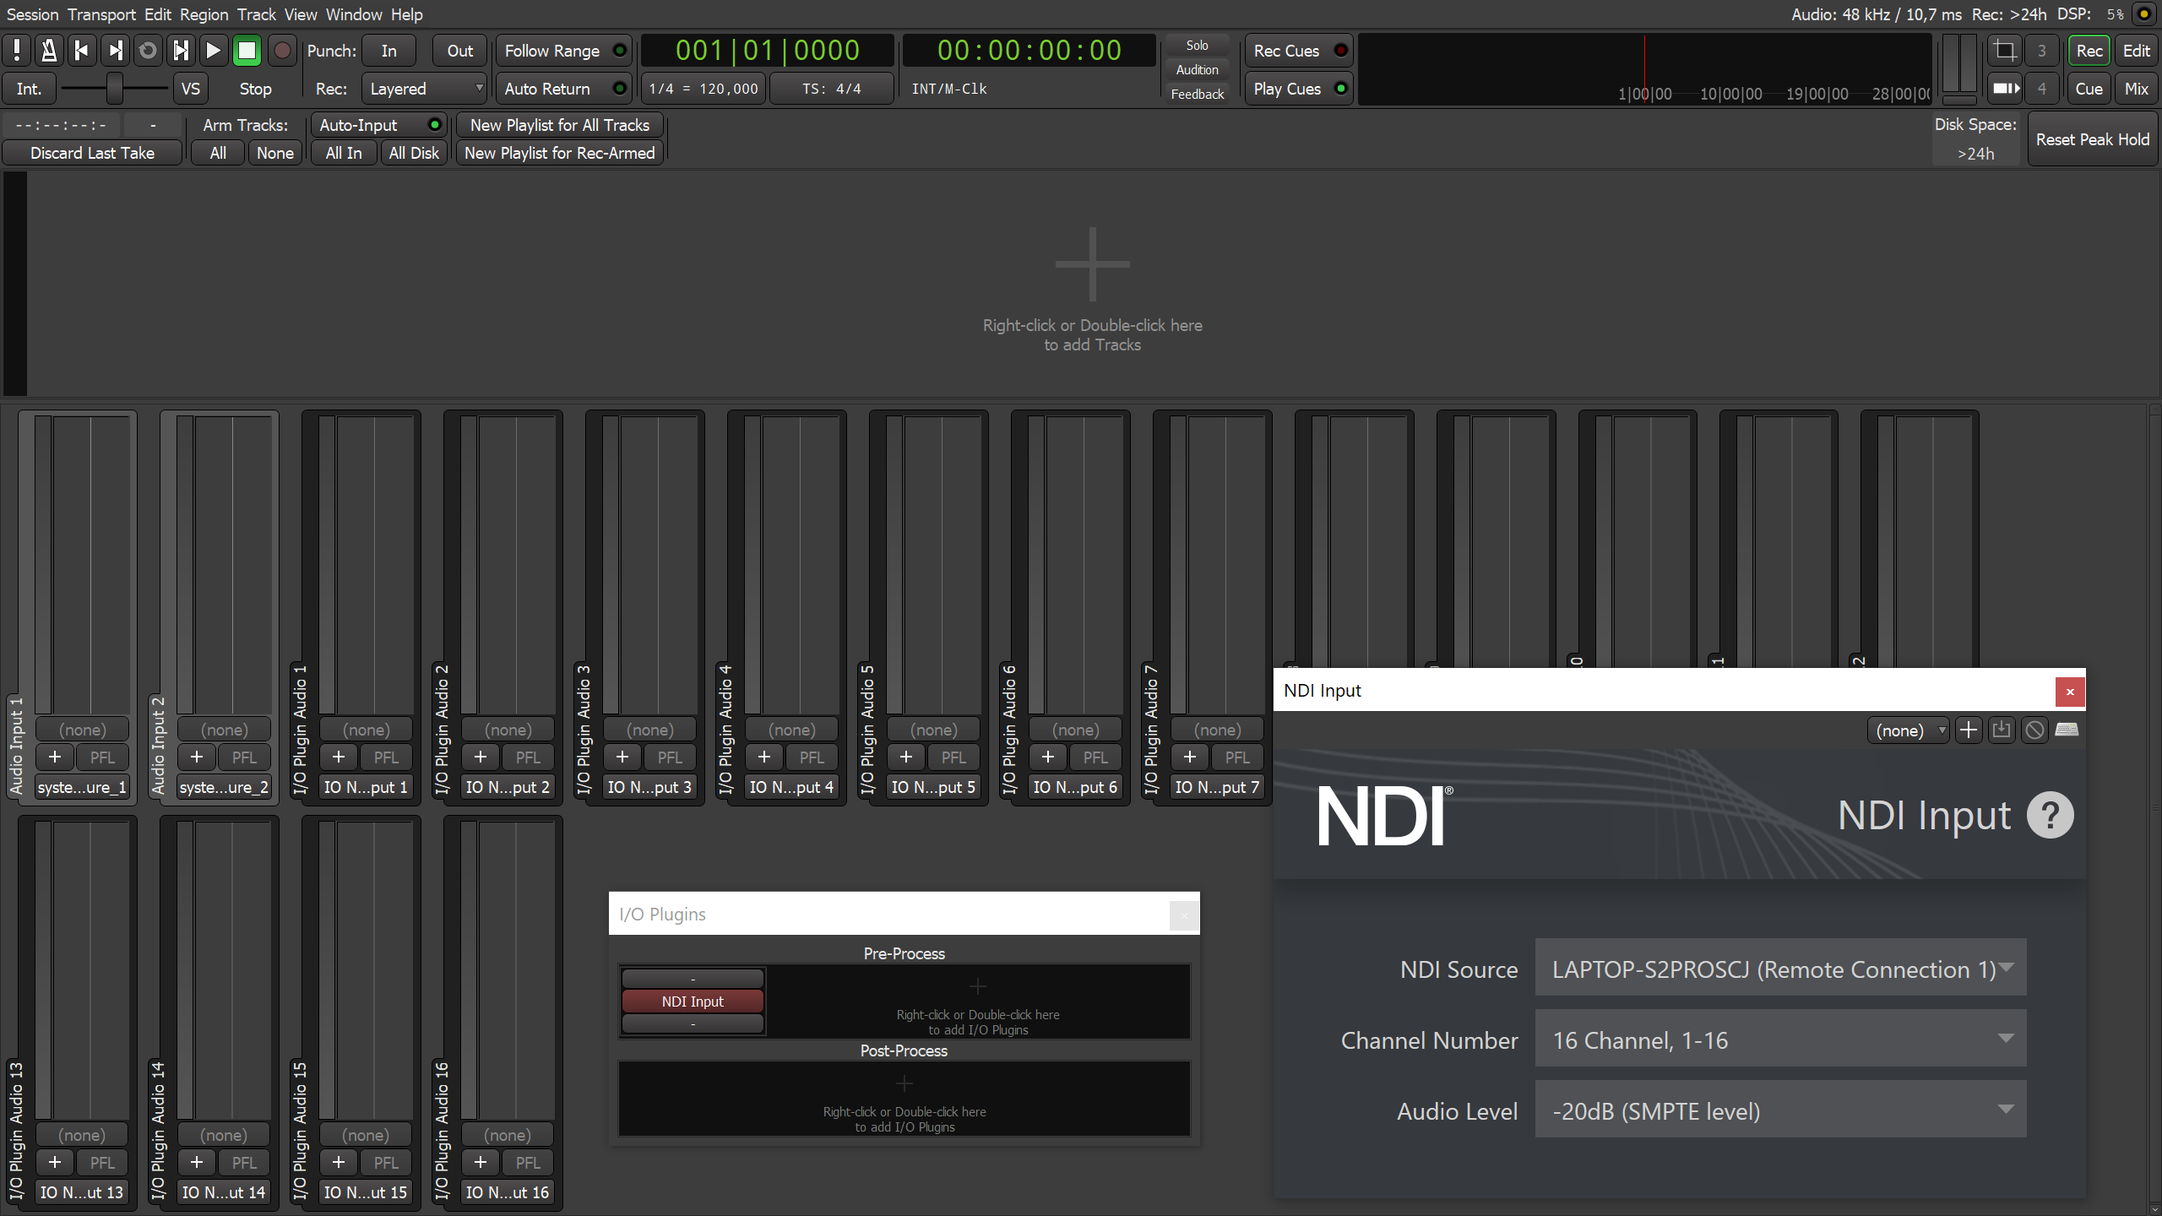This screenshot has height=1216, width=2162.
Task: Add plugin to Audio Input 1 strip
Action: 55,757
